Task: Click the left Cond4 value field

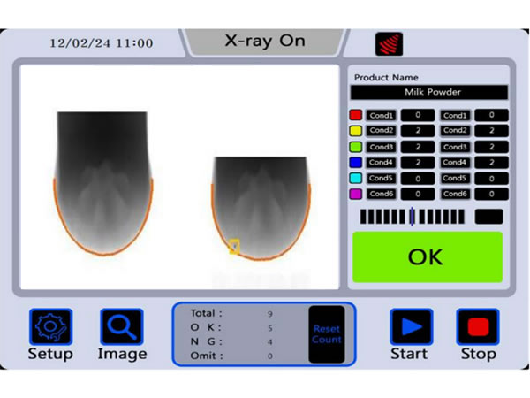Action: [418, 163]
